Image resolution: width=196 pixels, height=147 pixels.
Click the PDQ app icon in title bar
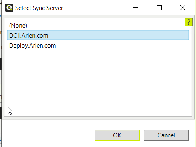tap(9, 8)
